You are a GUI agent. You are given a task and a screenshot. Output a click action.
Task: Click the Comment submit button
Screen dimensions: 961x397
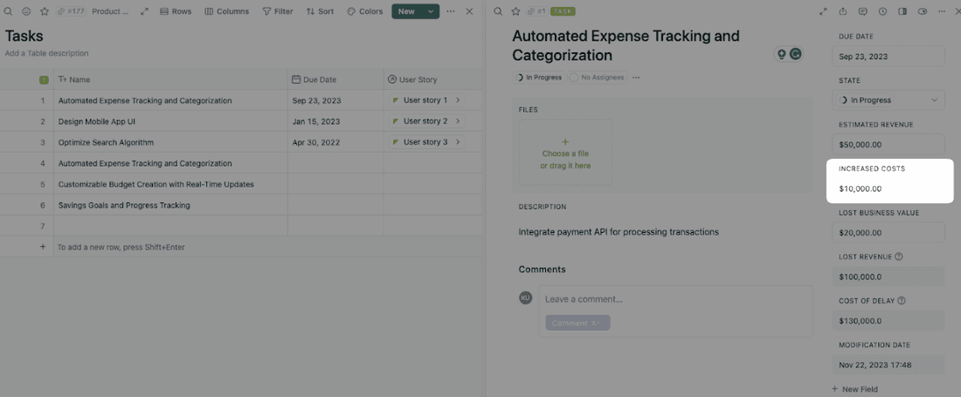tap(577, 323)
